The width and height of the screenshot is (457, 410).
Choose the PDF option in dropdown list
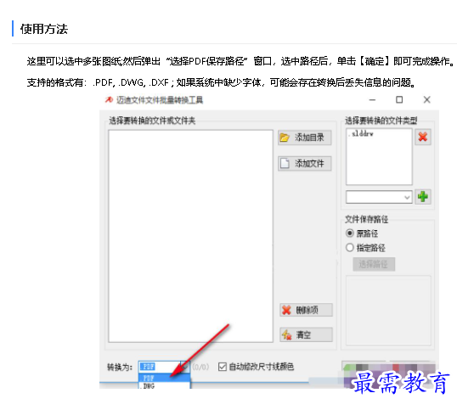pyautogui.click(x=165, y=378)
